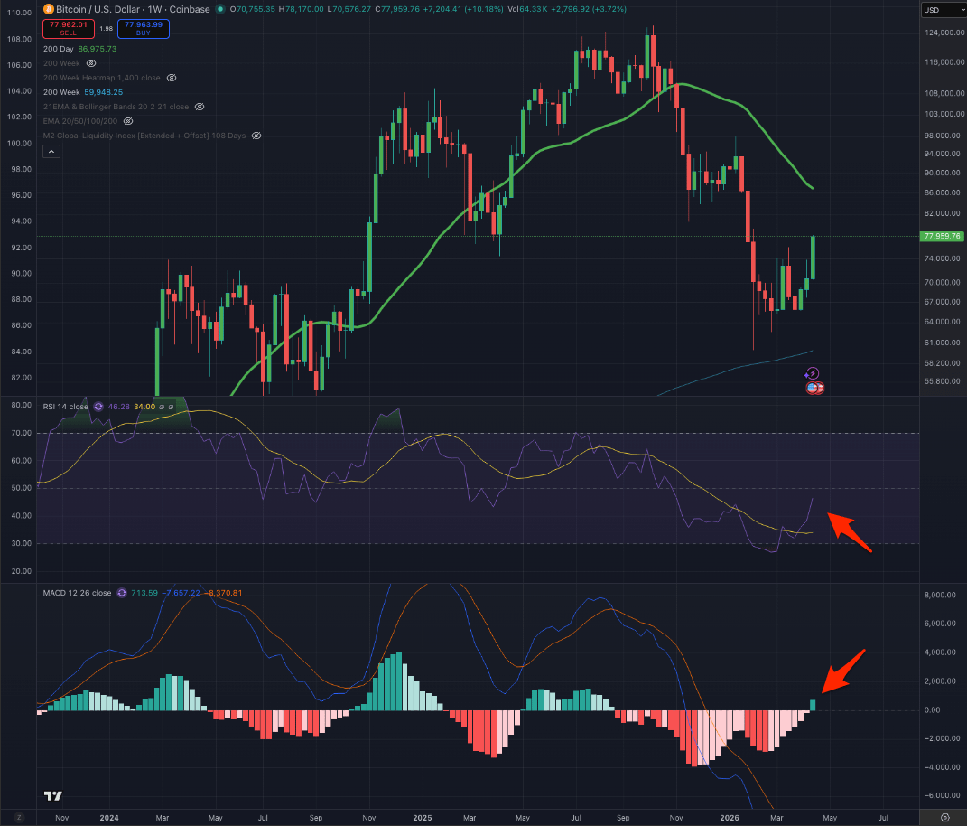
Task: Click the Coinbase exchange name in title
Action: click(x=190, y=9)
